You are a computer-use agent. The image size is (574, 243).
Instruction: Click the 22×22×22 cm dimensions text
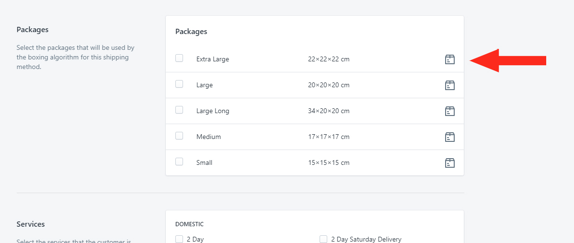pos(329,59)
